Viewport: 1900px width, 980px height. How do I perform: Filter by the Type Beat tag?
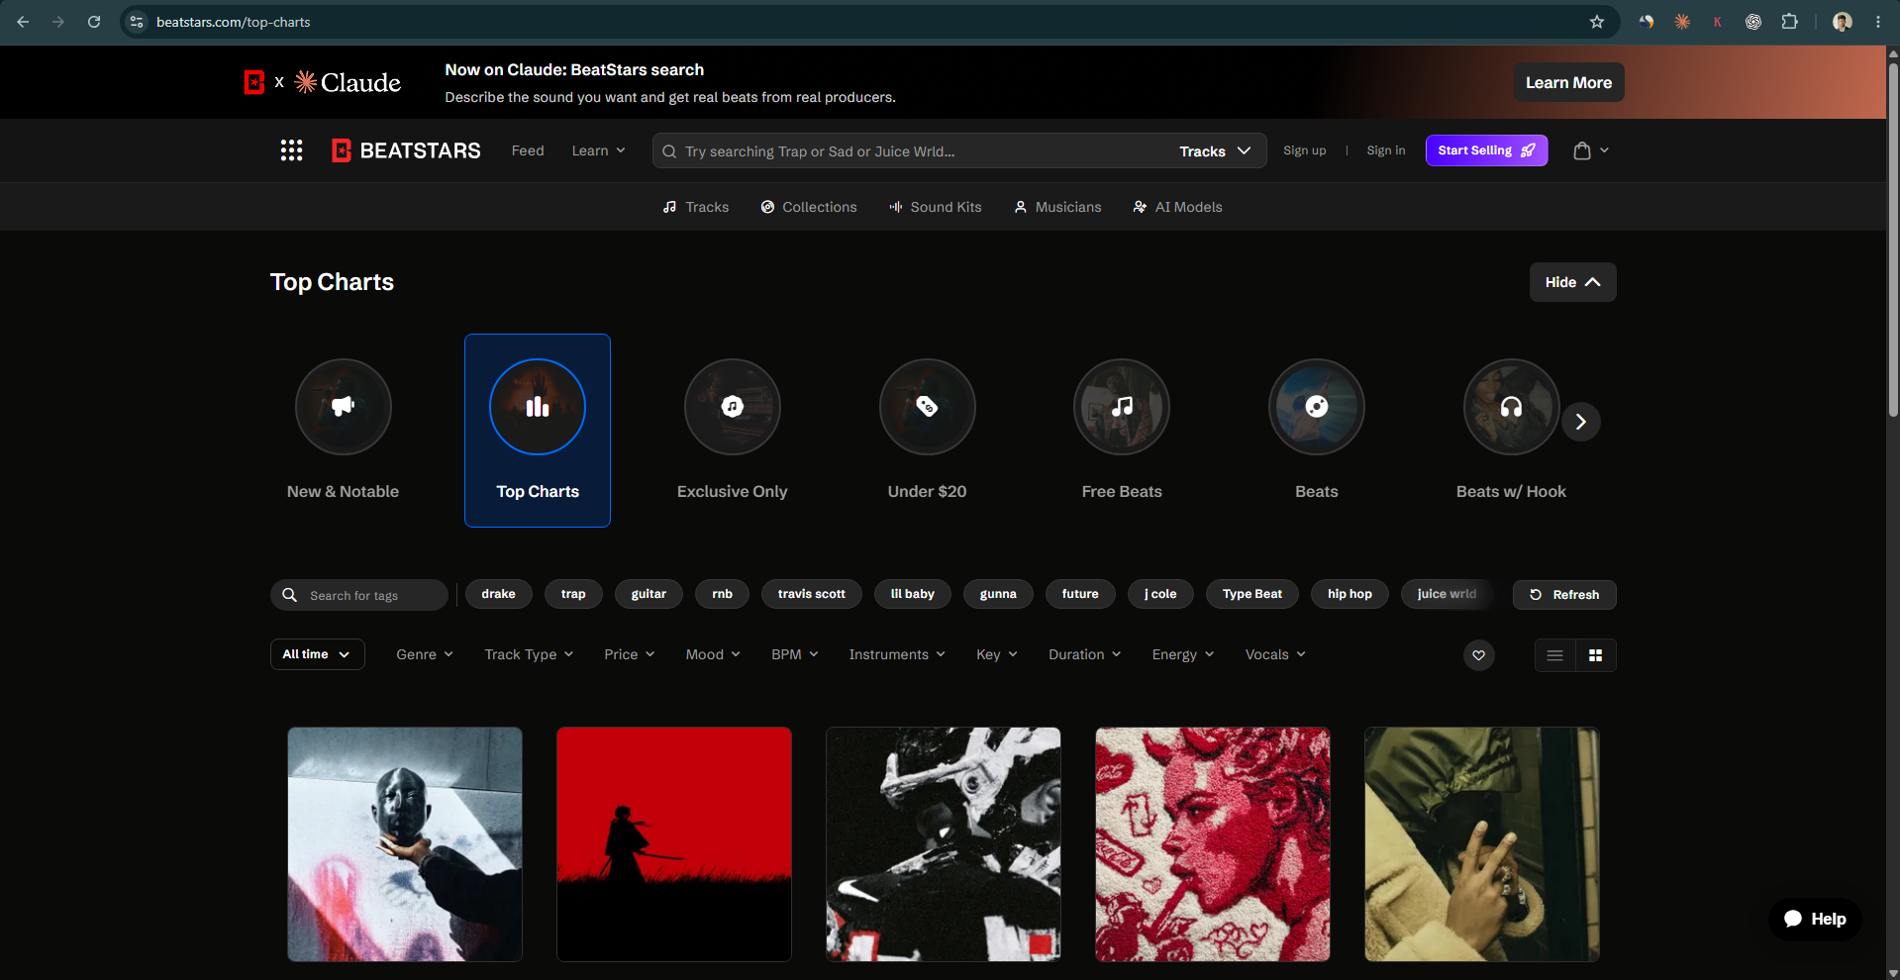tap(1251, 594)
